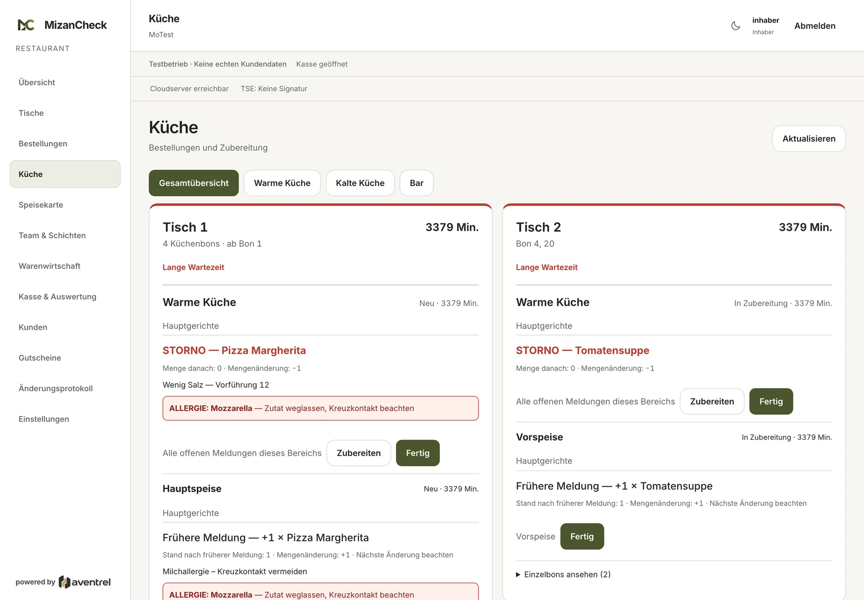Open Team & Schichten
This screenshot has height=600, width=864.
coord(65,235)
